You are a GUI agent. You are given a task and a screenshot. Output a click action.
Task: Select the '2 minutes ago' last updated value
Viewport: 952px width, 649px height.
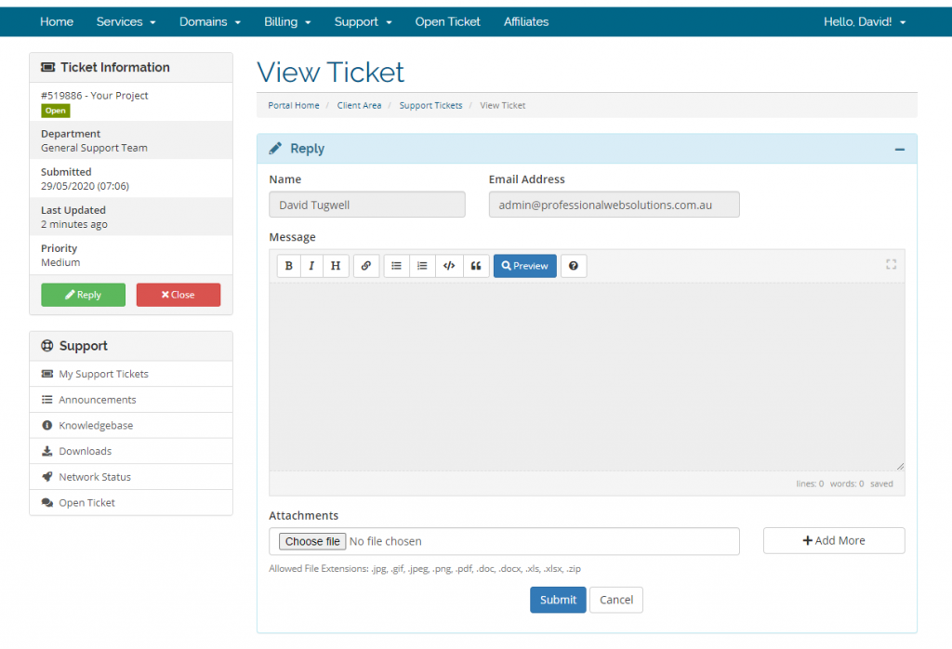pos(74,225)
